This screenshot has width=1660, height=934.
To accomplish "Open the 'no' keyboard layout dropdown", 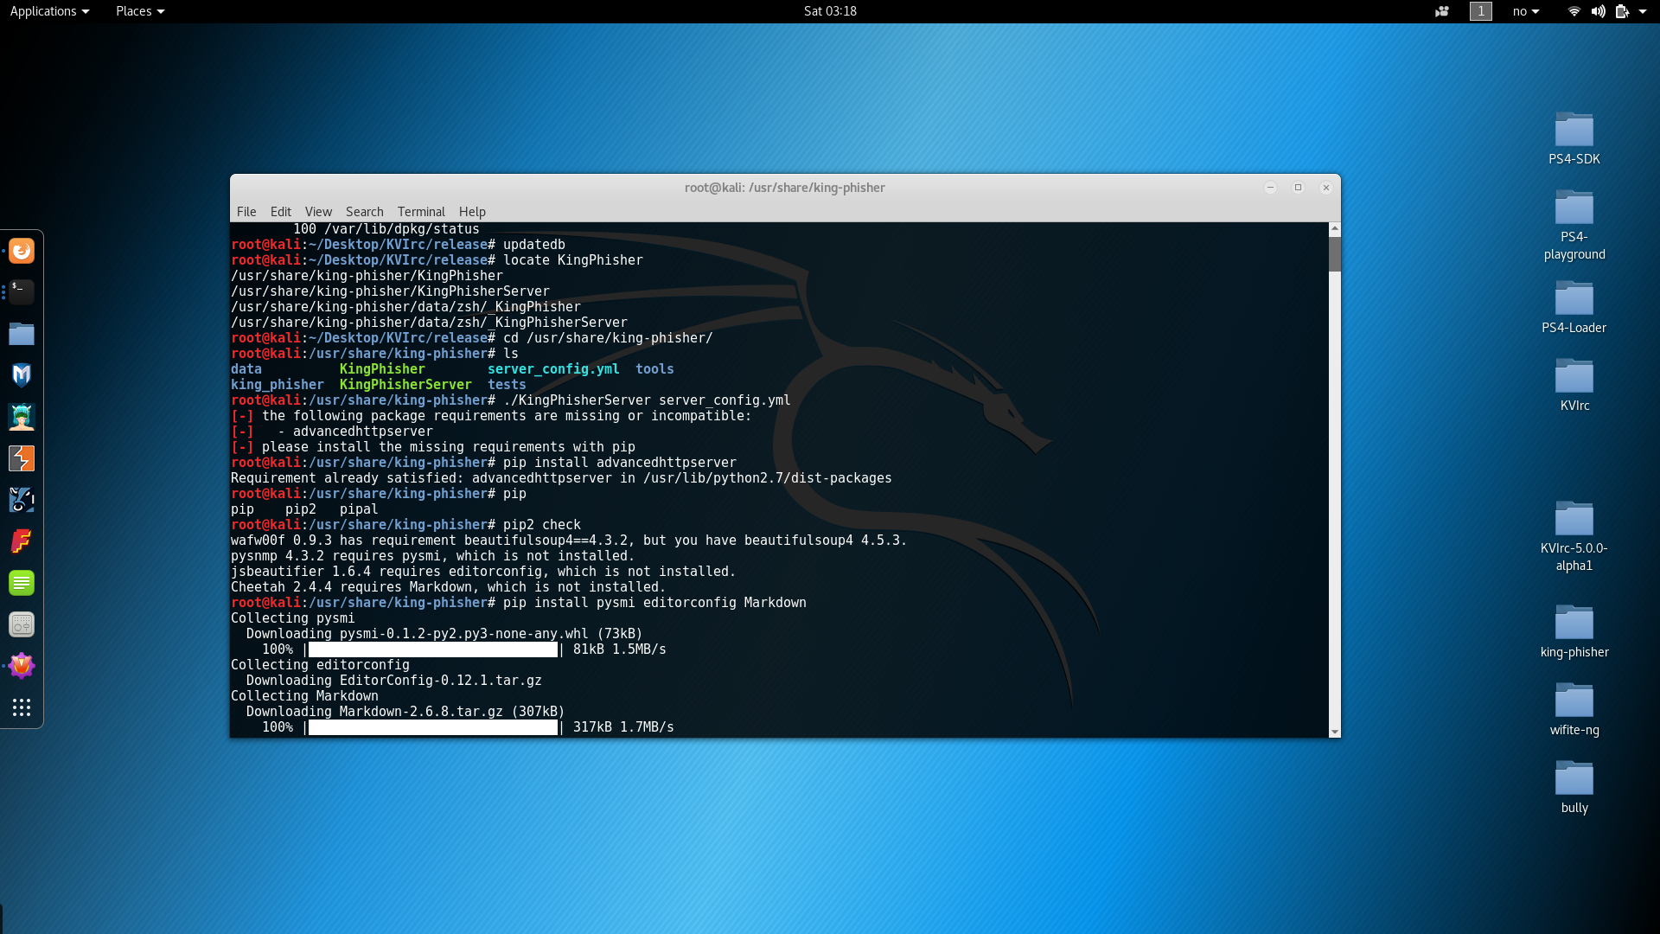I will [1526, 11].
